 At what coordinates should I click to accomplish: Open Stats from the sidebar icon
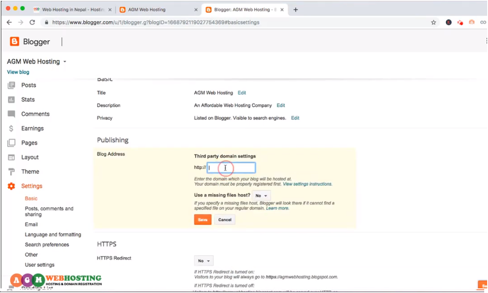pyautogui.click(x=11, y=99)
